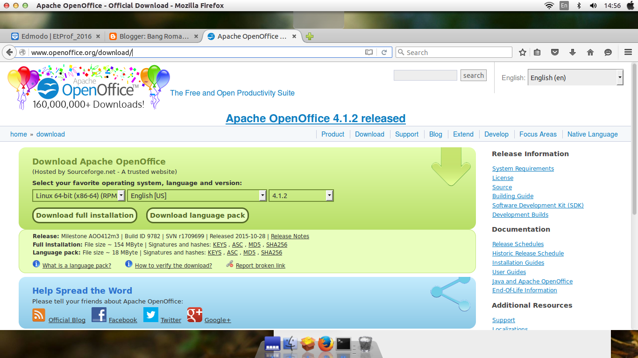
Task: Open the Firefox hamburger menu
Action: pos(628,53)
